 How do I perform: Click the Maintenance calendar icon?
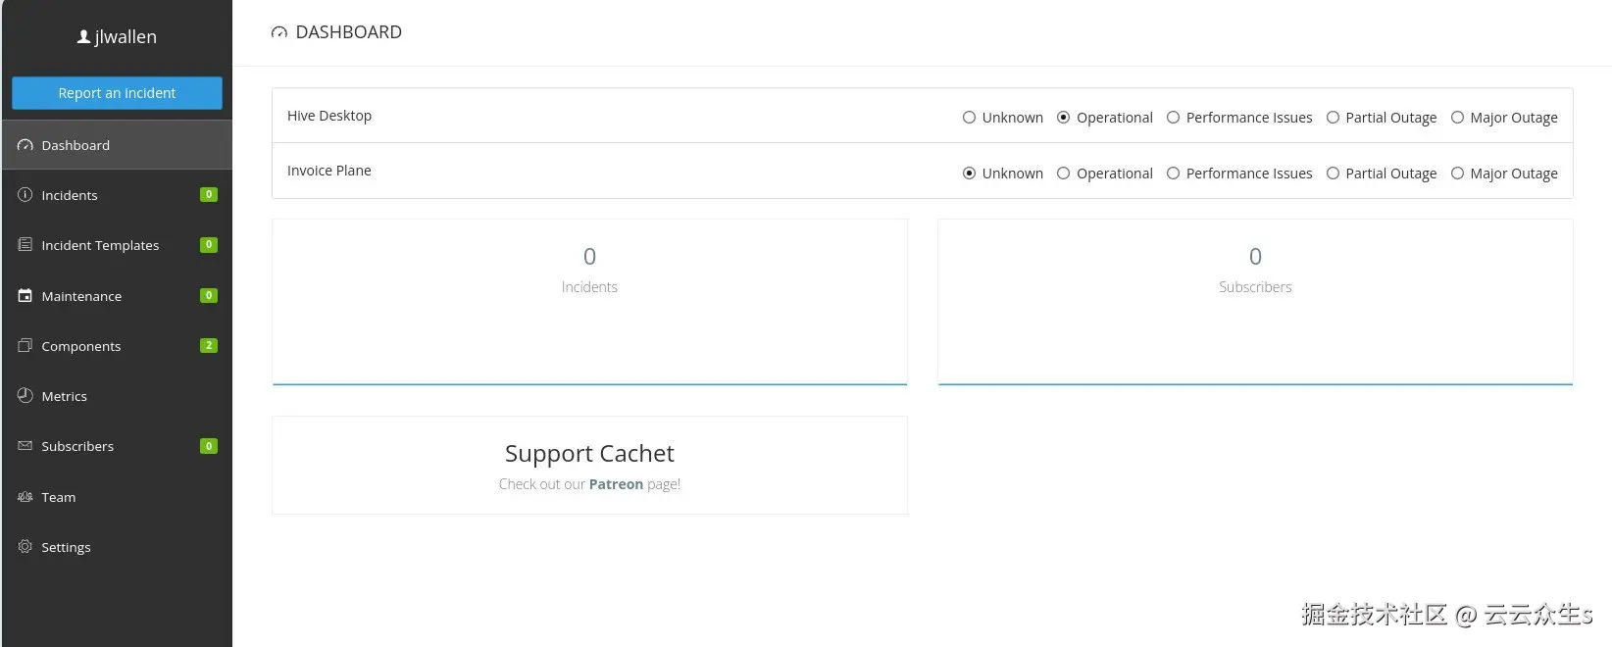pos(25,296)
